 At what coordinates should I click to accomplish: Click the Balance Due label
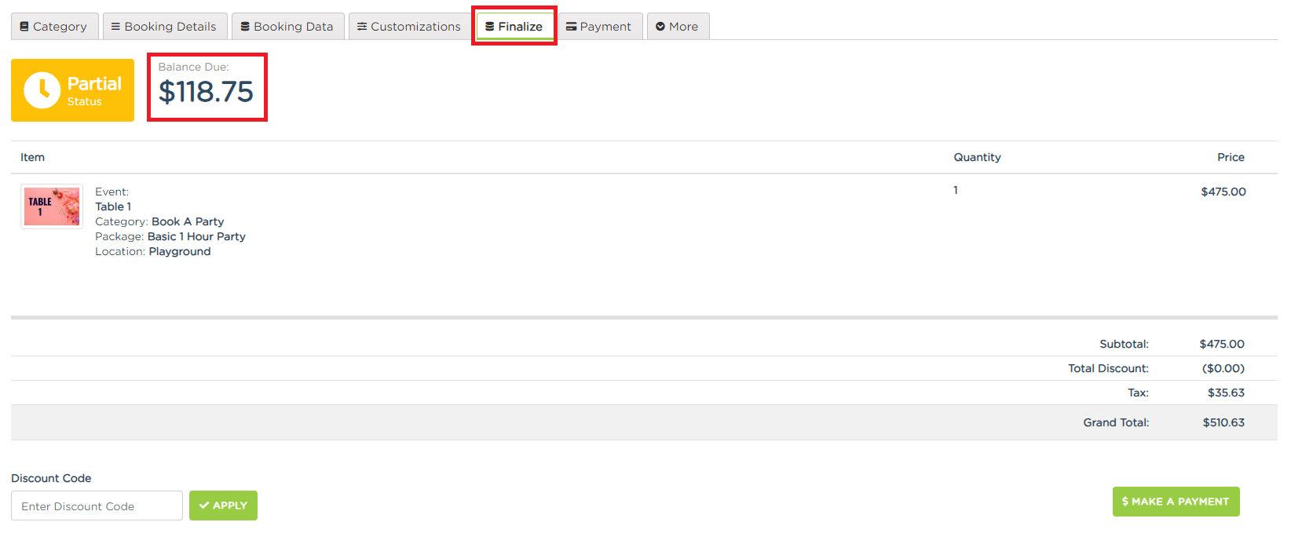193,67
